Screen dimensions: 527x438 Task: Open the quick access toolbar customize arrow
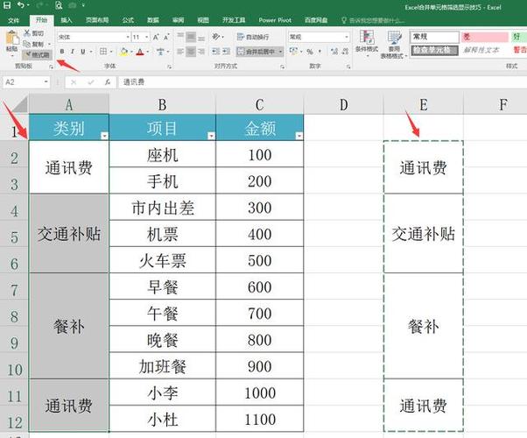coord(83,5)
